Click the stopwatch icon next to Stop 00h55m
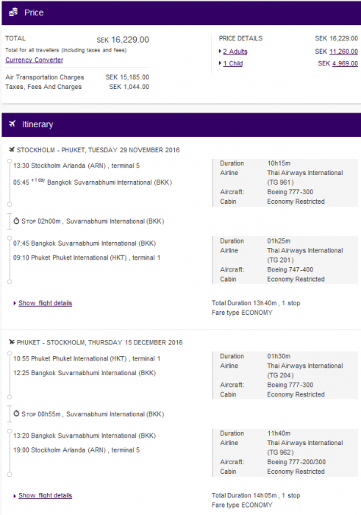The image size is (361, 515). point(16,413)
